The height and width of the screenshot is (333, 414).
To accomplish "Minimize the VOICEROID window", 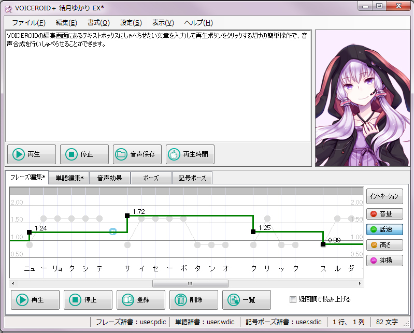I will point(365,6).
